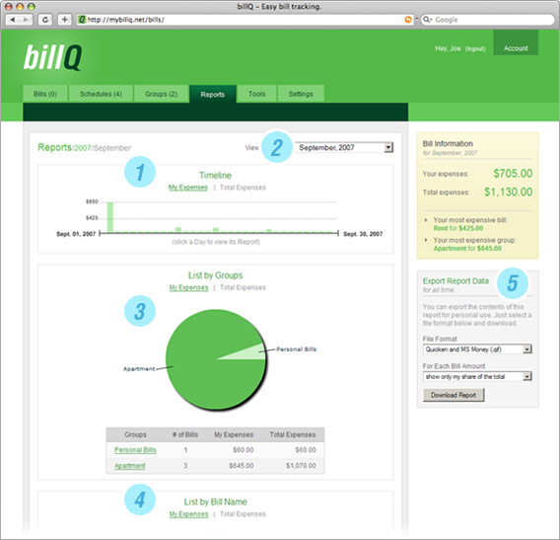Click the Total Expenses column header
The image size is (560, 540).
(x=293, y=434)
